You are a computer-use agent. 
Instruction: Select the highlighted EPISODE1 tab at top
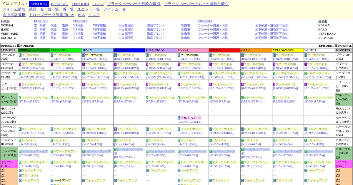39,4
